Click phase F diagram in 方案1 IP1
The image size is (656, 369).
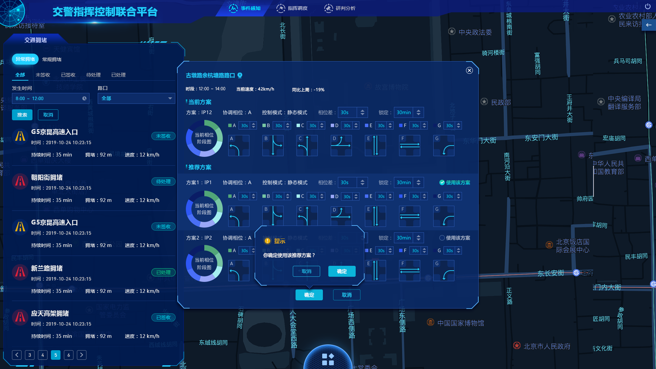(410, 216)
